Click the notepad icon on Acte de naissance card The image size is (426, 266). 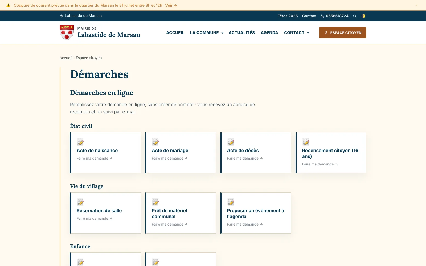[80, 142]
